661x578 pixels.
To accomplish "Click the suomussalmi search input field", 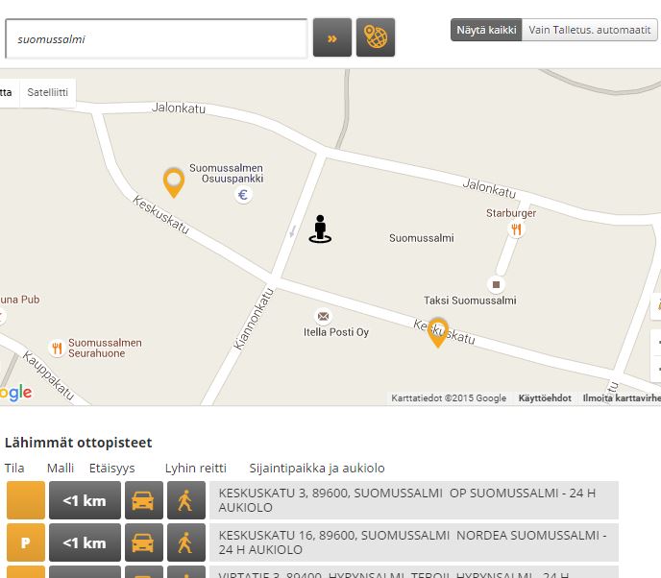I will tap(157, 39).
